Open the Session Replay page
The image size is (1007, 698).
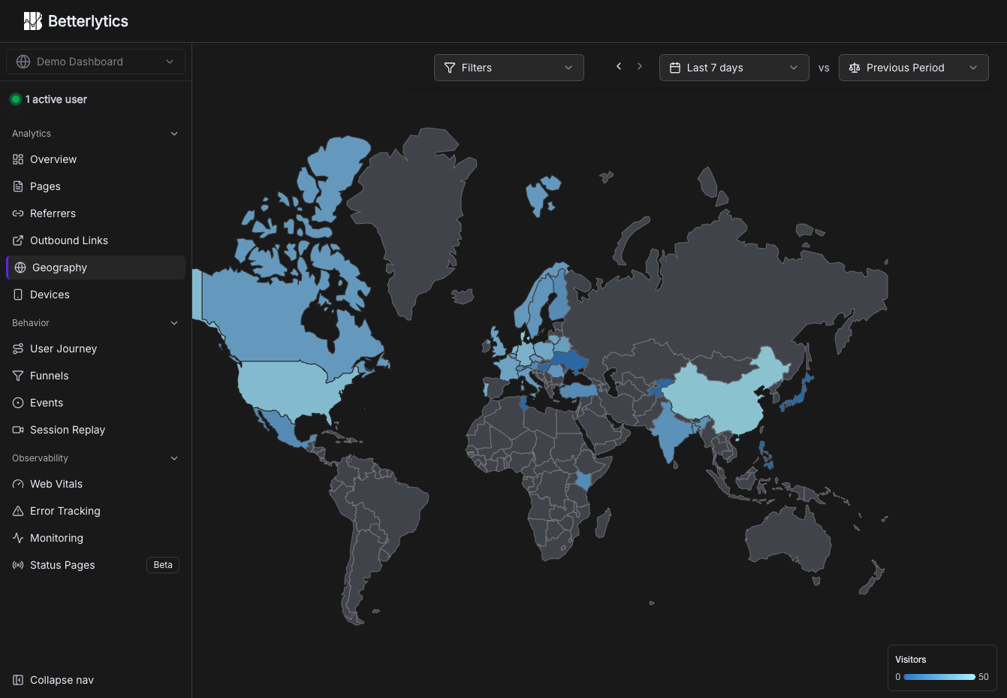95,430
